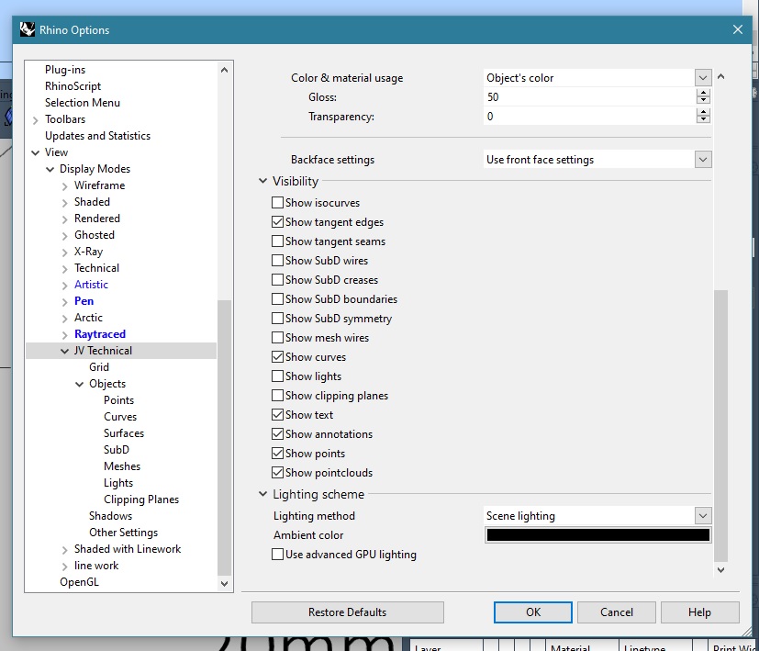
Task: Click the Transparency value field
Action: 589,117
